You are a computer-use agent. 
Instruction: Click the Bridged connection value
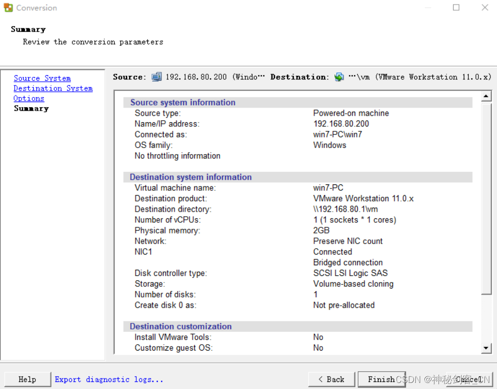tap(348, 262)
